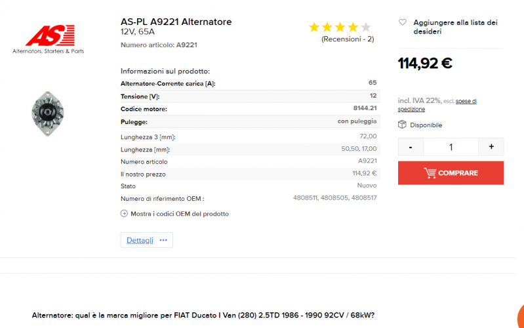The width and height of the screenshot is (524, 328).
Task: Decrease quantity with the minus button
Action: 411,147
